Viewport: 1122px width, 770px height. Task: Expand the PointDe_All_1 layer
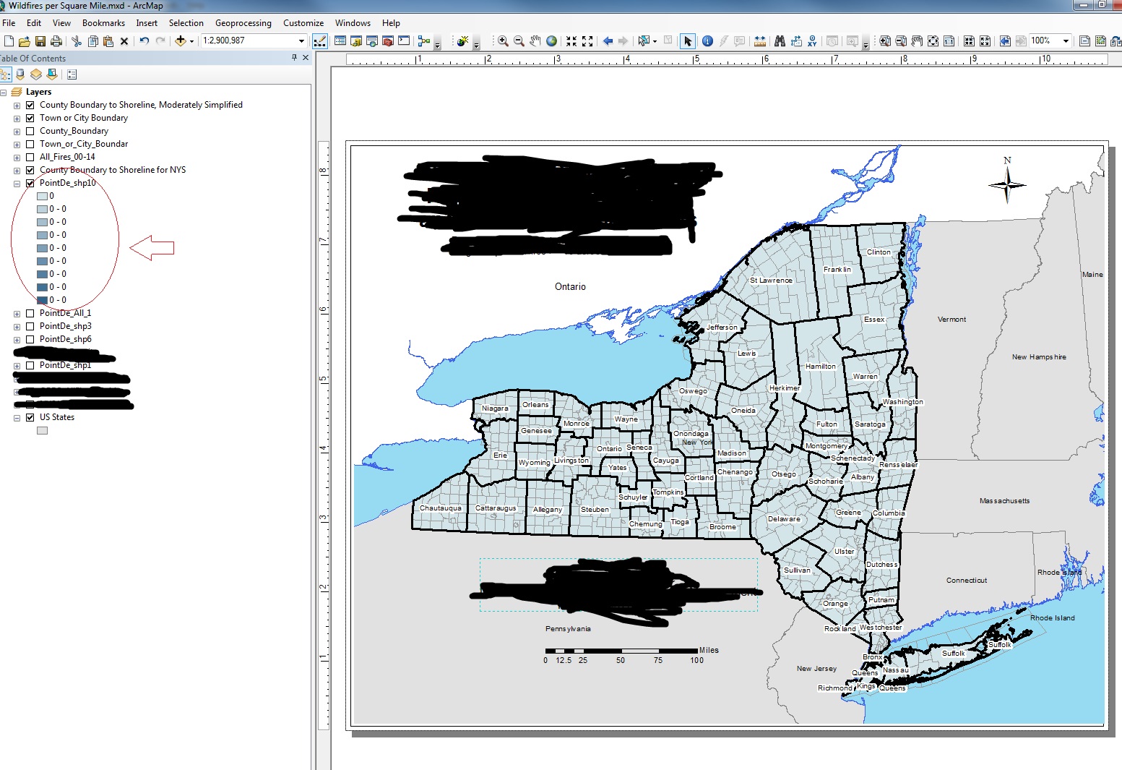pos(17,313)
